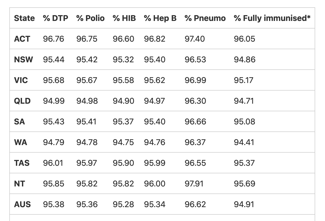Click the AUS fully immunised value 94.91

point(244,204)
